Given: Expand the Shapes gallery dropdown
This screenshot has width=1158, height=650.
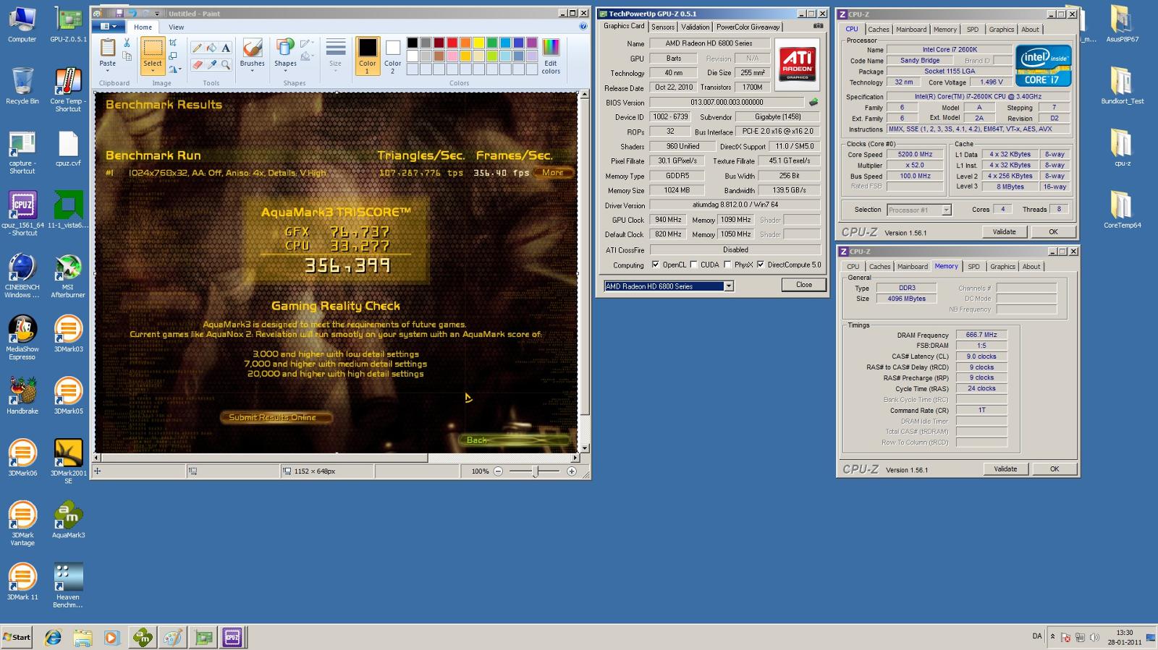Looking at the screenshot, I should coord(285,71).
